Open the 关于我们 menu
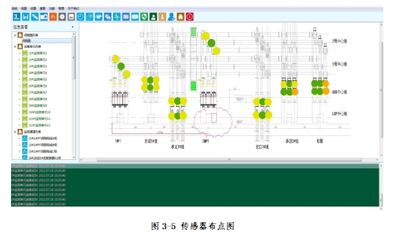The width and height of the screenshot is (395, 237). coord(73,8)
